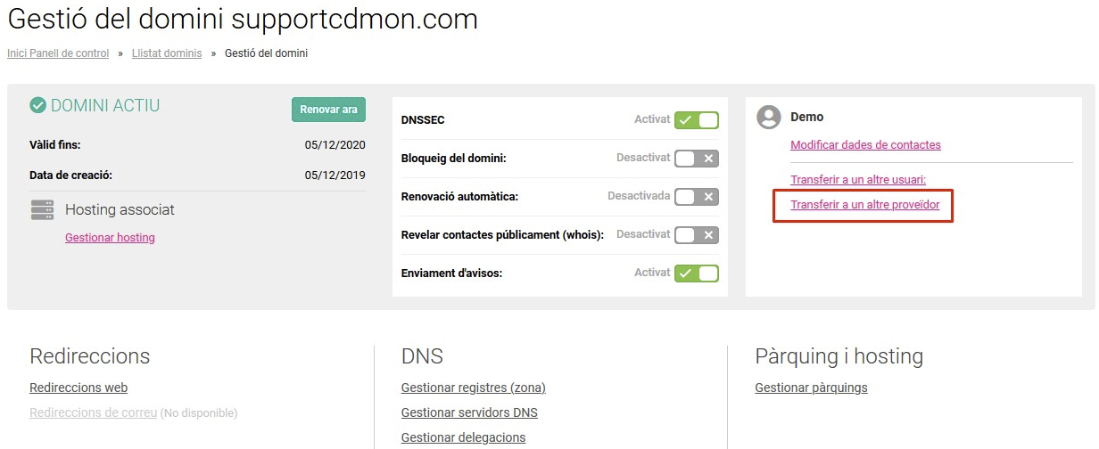This screenshot has width=1099, height=449.
Task: Open Gestionar pàrquings link
Action: coord(811,388)
